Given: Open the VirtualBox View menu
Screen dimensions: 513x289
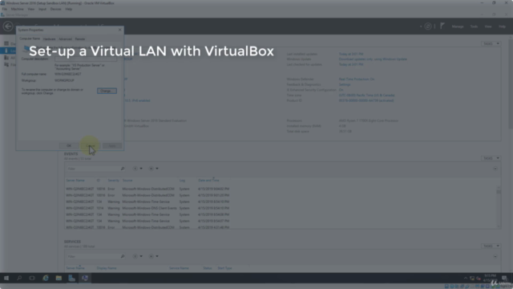Looking at the screenshot, I should coord(30,9).
